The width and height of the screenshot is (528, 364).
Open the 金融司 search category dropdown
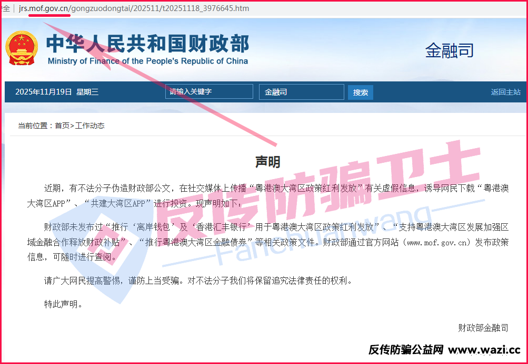(301, 92)
